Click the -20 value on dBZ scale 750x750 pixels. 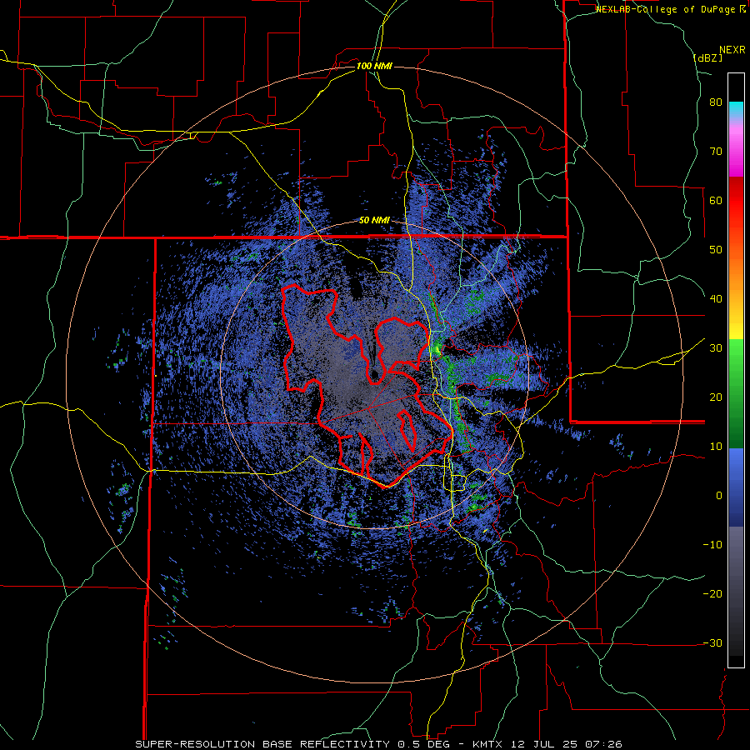point(712,593)
